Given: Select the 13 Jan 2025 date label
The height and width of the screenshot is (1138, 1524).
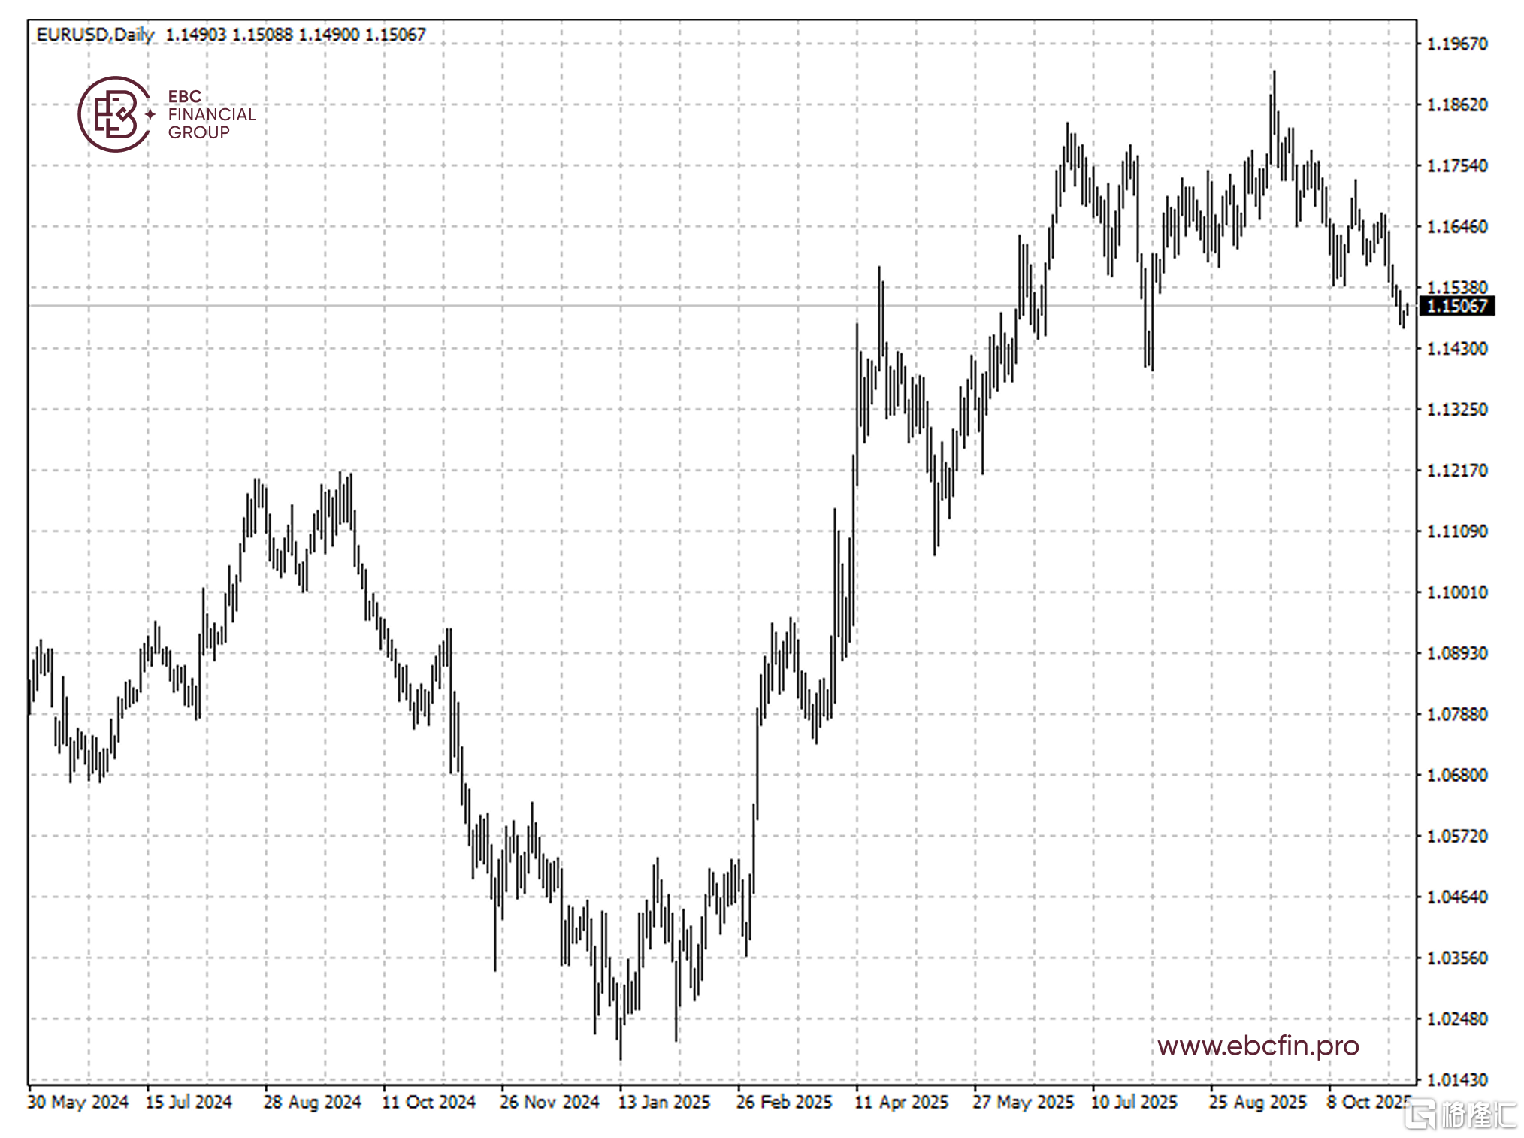Looking at the screenshot, I should coord(664,1102).
